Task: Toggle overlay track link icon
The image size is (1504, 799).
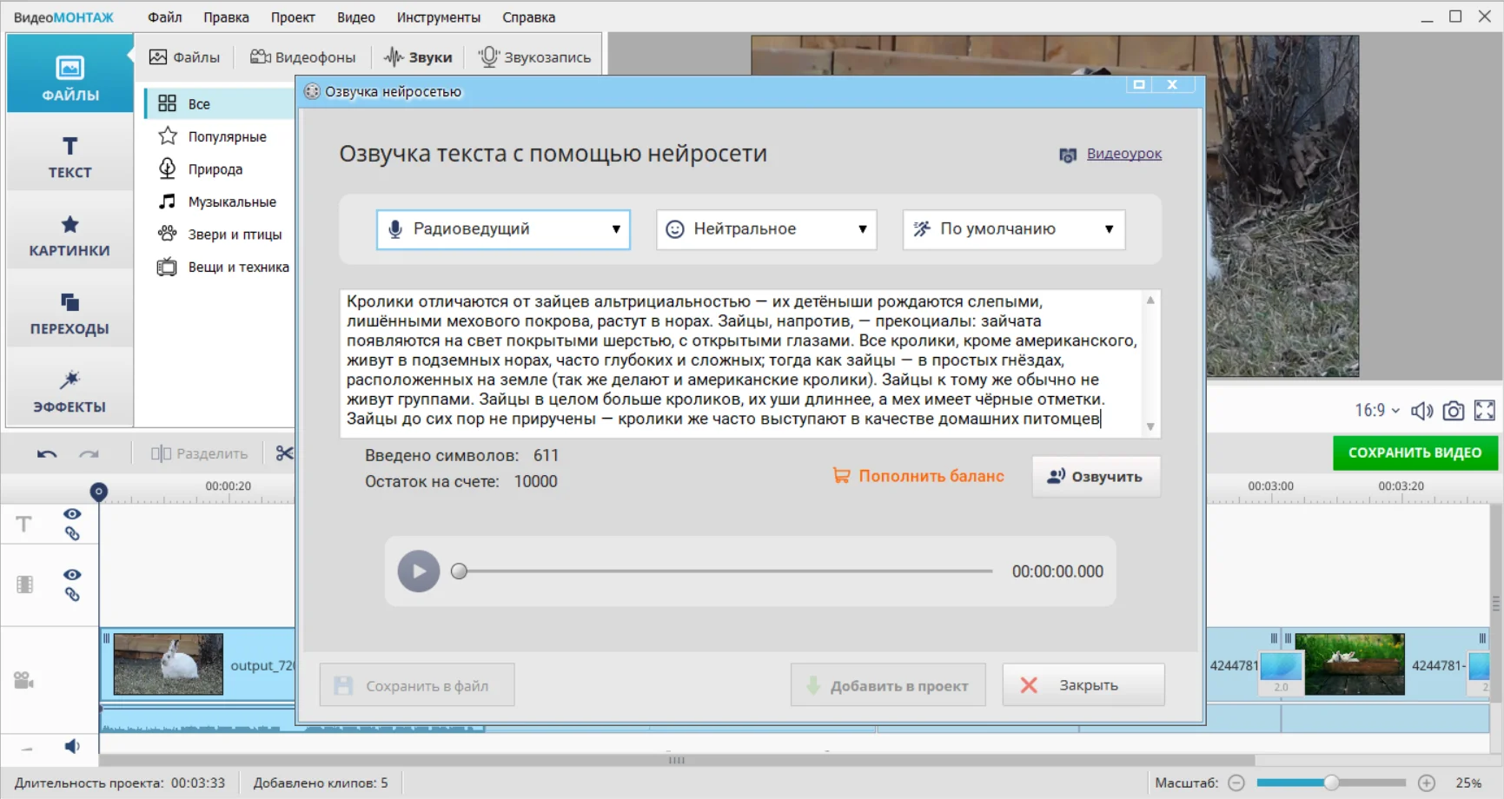Action: point(72,594)
